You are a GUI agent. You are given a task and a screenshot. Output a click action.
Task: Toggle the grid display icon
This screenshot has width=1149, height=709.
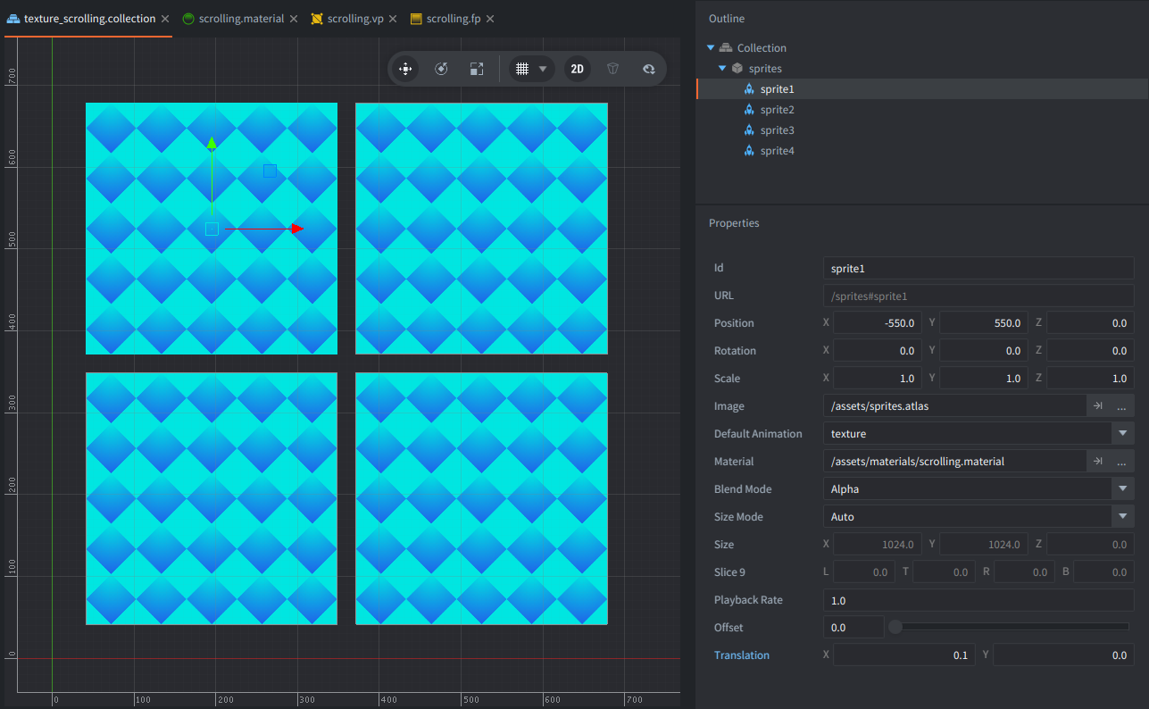(x=523, y=68)
